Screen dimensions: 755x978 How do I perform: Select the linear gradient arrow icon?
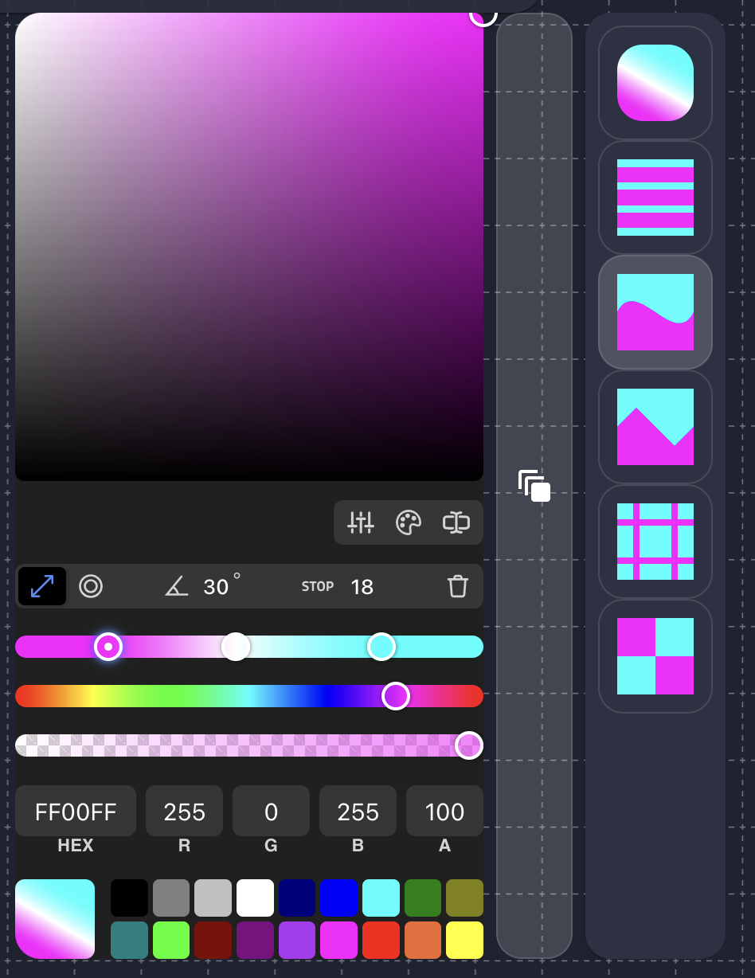point(41,586)
